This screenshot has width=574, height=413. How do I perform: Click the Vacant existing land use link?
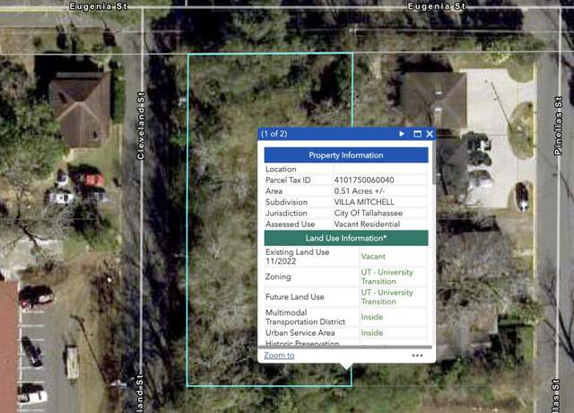point(373,257)
